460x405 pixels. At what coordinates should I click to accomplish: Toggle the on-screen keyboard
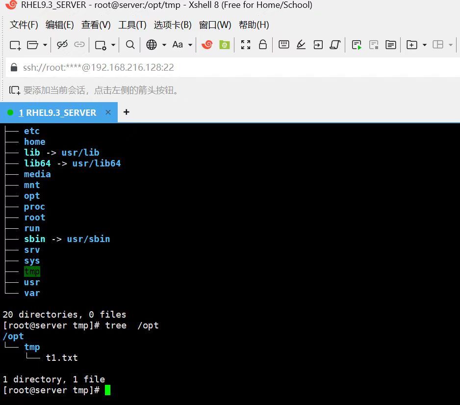tap(284, 45)
